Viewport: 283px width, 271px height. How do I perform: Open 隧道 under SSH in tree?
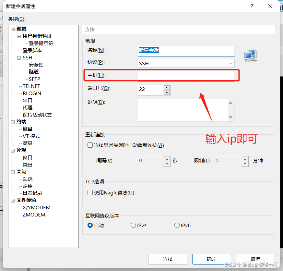pos(34,72)
